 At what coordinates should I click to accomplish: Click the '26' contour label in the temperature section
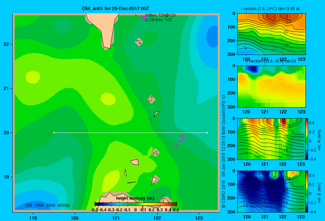click(289, 21)
